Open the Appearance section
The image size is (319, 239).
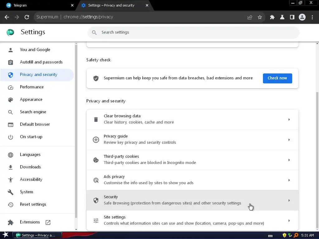tap(37, 100)
